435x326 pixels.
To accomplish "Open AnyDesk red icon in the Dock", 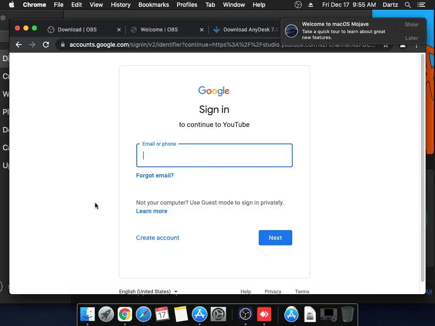I will tap(264, 314).
